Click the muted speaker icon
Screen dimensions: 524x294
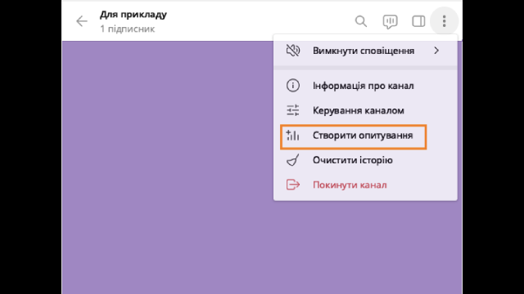[293, 51]
